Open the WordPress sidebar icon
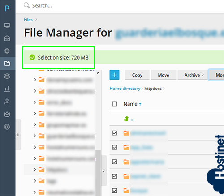 click(7, 127)
